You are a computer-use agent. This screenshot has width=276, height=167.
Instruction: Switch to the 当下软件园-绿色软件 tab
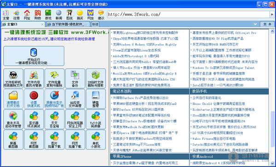tap(68, 24)
